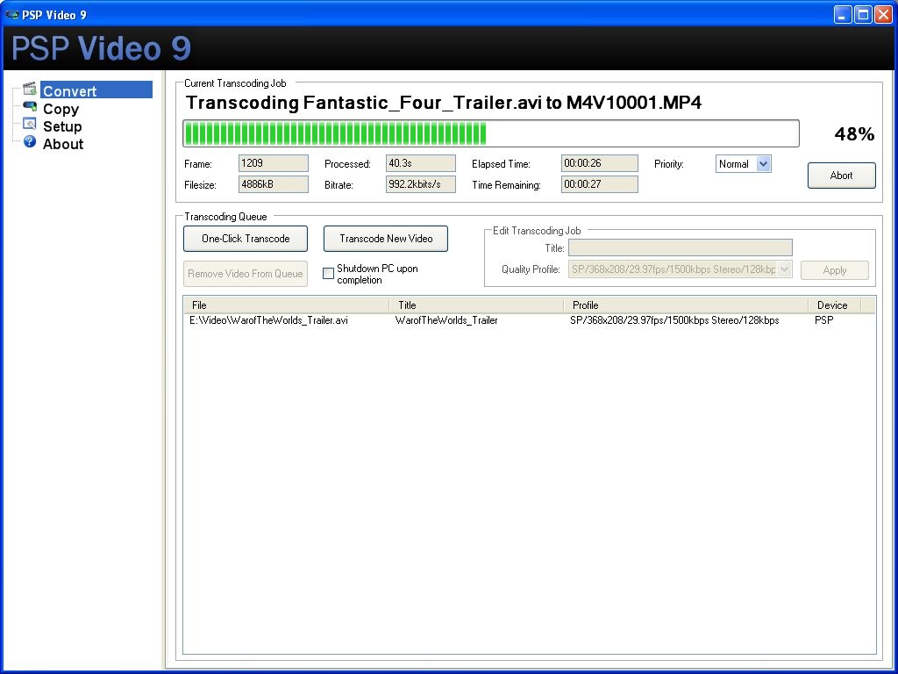Enable Shutdown PC upon completion checkbox
The width and height of the screenshot is (898, 674).
tap(329, 274)
